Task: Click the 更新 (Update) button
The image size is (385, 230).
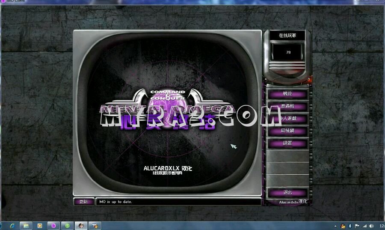Action: pos(84,202)
